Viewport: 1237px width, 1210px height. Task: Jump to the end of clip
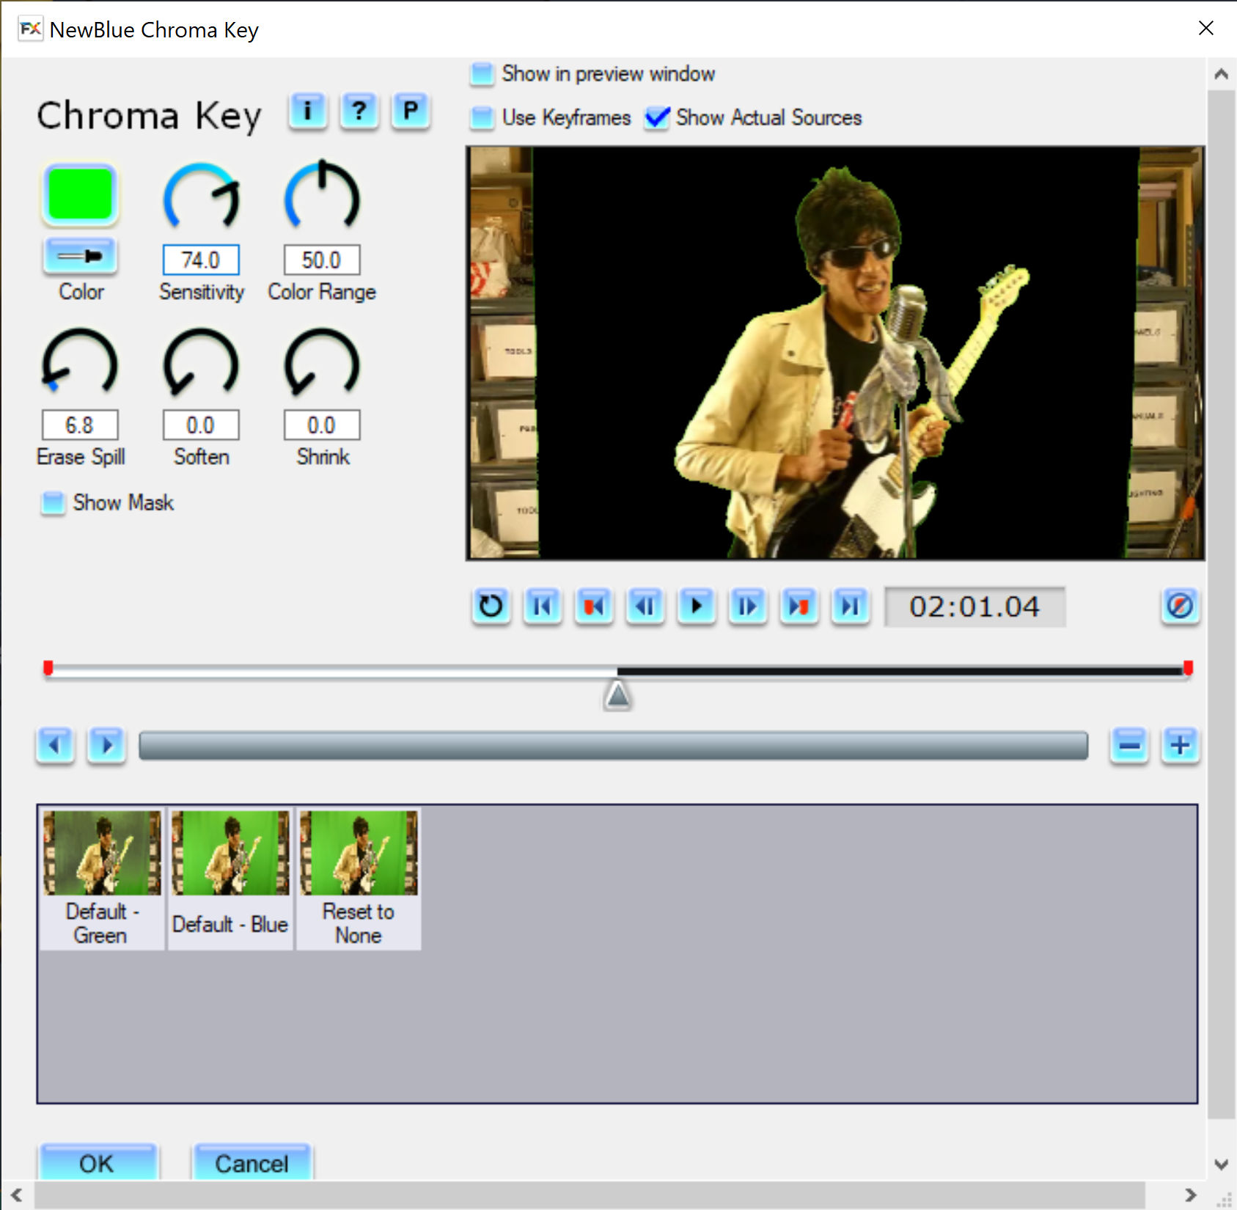pos(851,606)
